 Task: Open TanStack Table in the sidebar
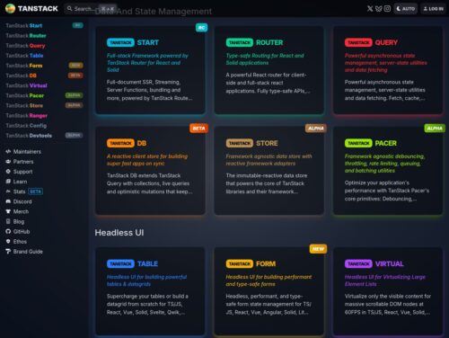(x=44, y=56)
